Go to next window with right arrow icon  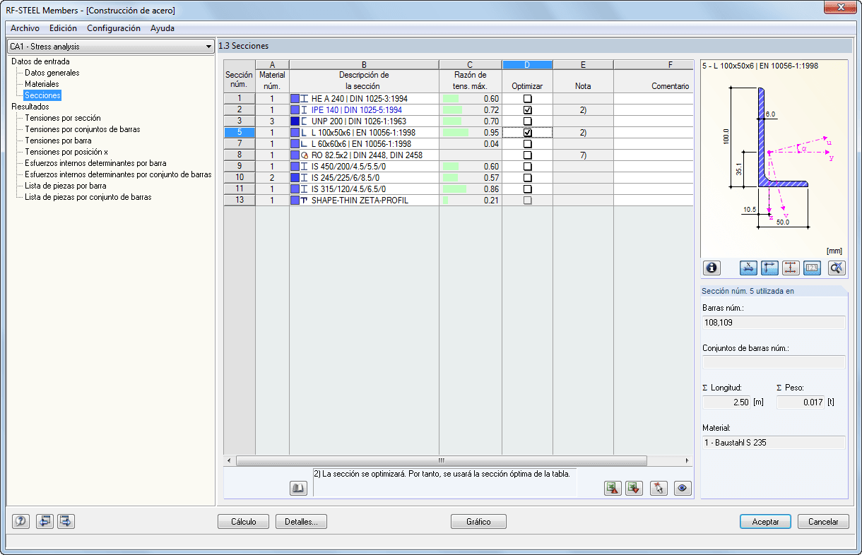pyautogui.click(x=66, y=522)
